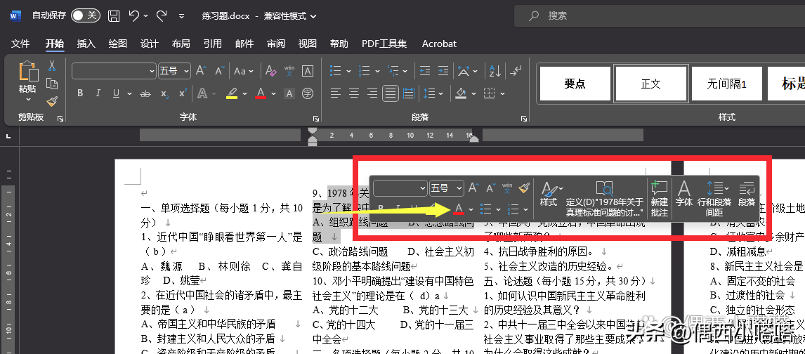The width and height of the screenshot is (805, 354).
Task: Open the 文件 tab
Action: click(x=20, y=44)
